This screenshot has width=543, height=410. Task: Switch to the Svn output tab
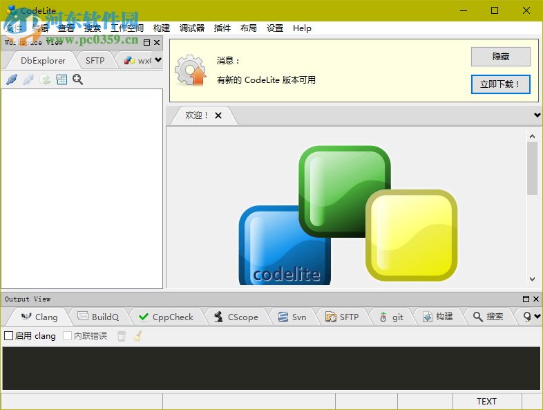point(292,317)
